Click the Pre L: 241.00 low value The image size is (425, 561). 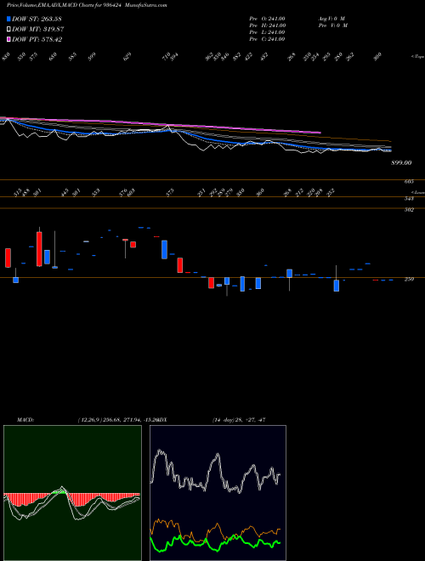267,32
